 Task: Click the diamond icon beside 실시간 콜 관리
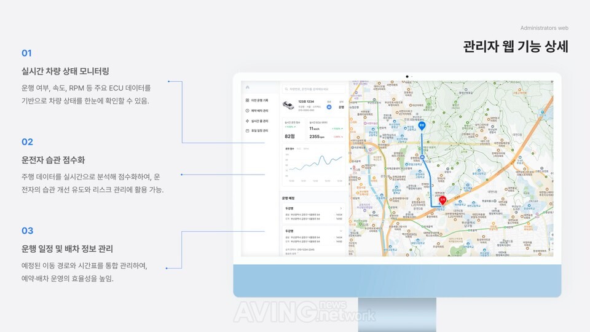[x=247, y=121]
